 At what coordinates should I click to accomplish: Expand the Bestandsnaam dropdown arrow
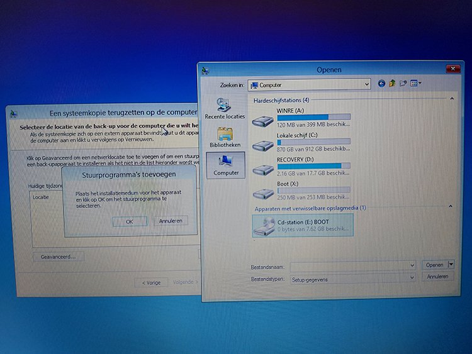coord(412,265)
